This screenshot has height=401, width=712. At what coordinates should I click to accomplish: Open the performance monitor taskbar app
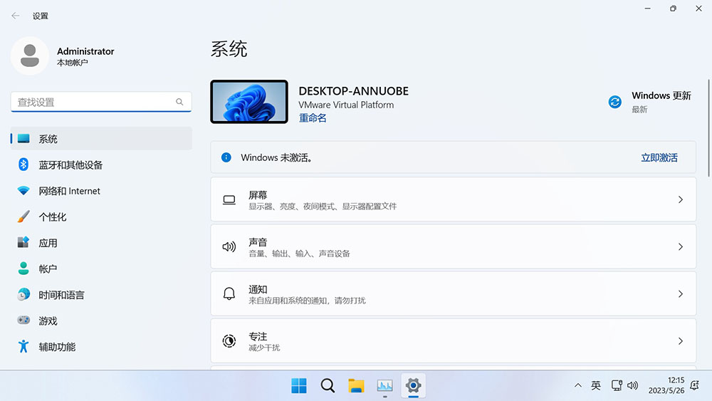tap(384, 386)
